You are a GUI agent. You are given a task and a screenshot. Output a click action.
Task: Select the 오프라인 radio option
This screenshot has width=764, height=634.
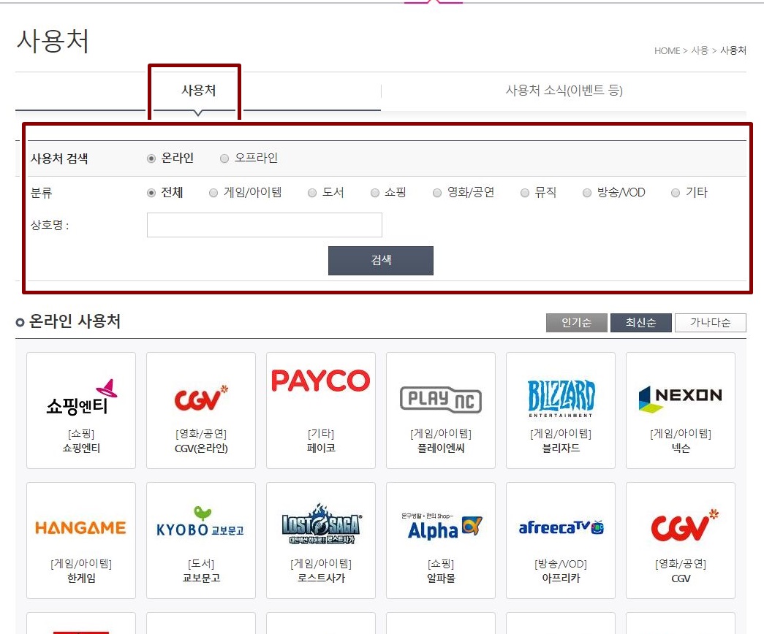tap(224, 158)
